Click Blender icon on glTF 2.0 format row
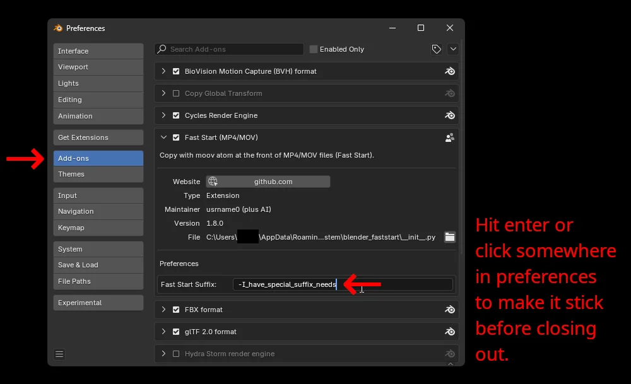The image size is (631, 384). (449, 332)
